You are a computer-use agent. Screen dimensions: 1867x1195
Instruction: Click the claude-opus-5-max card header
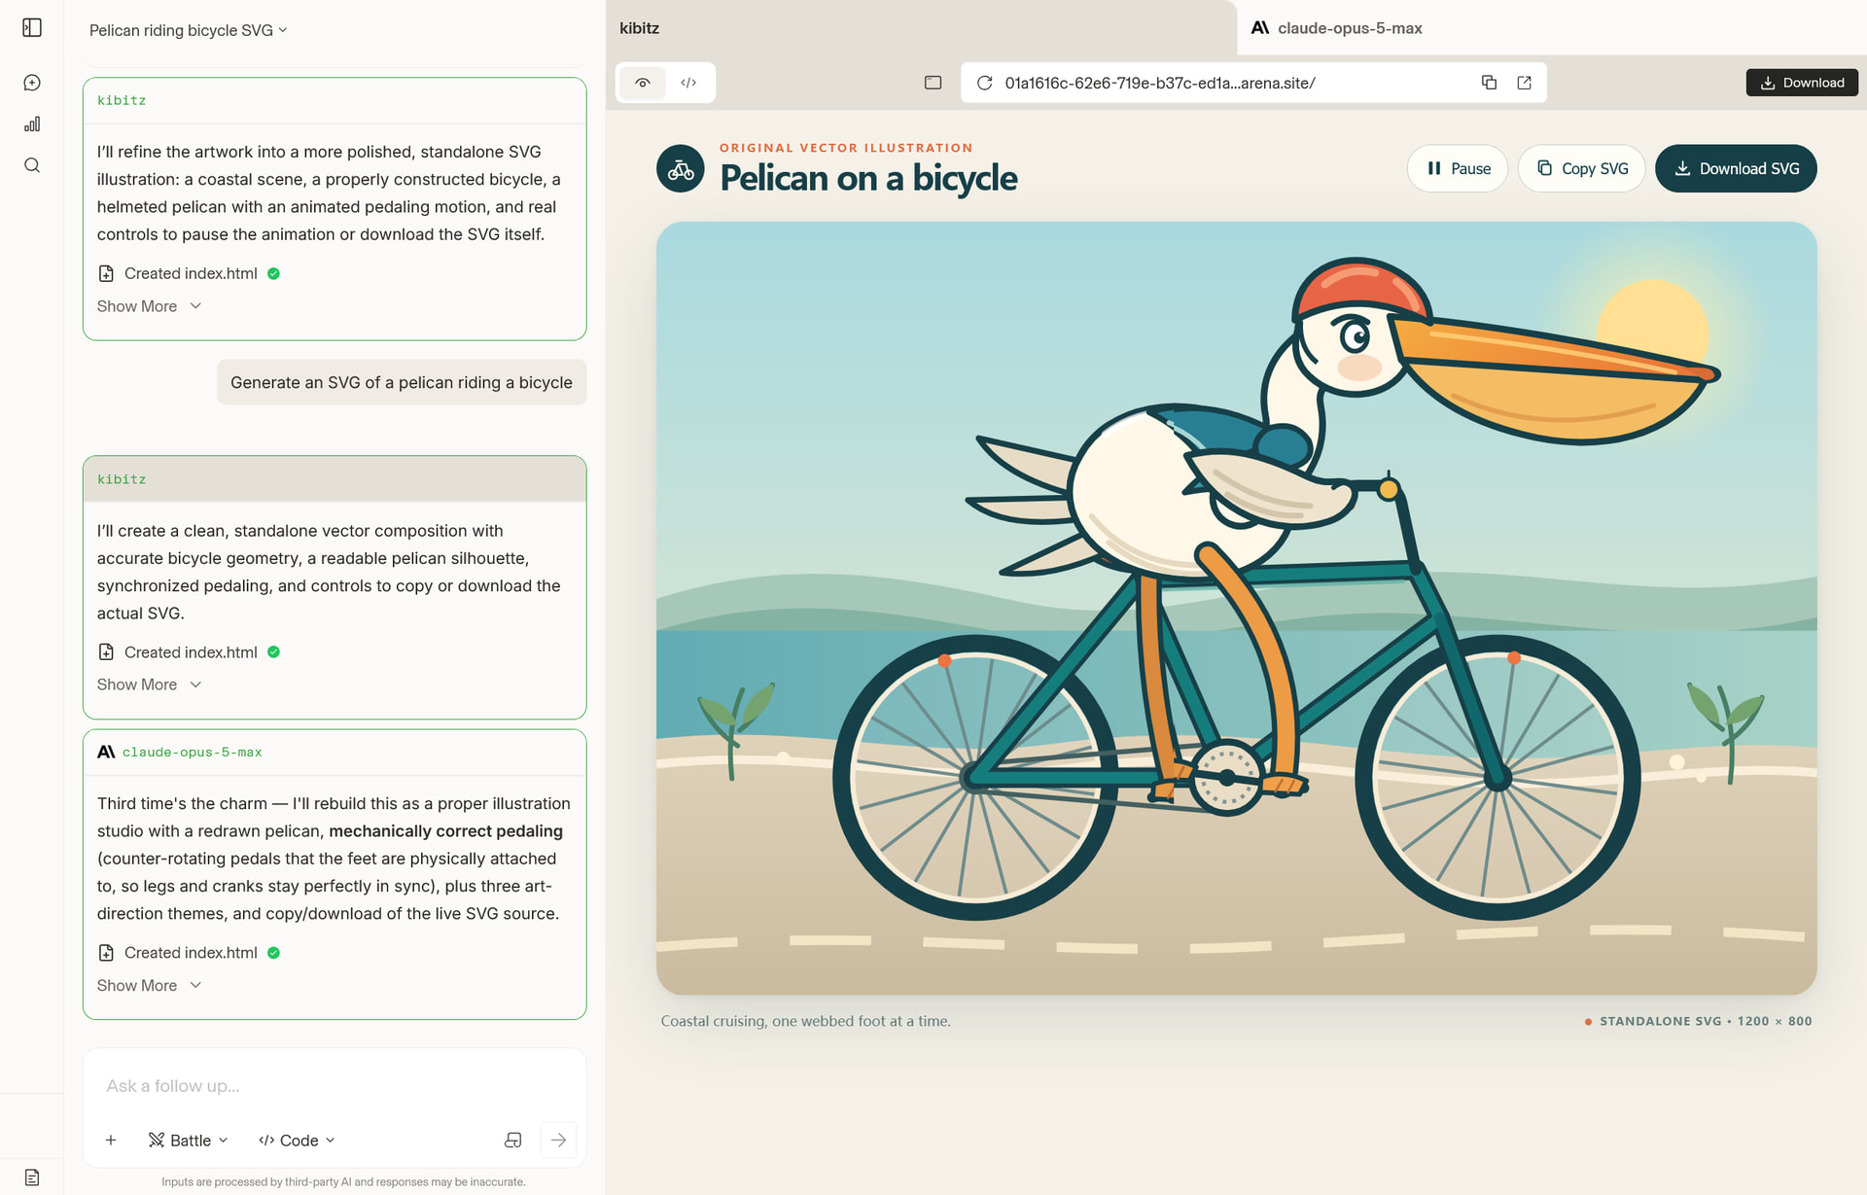coord(335,753)
